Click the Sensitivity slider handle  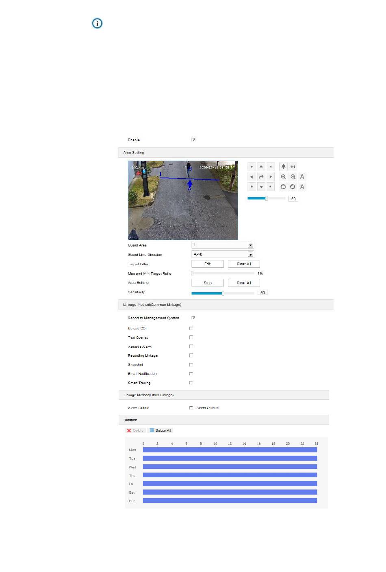point(223,293)
